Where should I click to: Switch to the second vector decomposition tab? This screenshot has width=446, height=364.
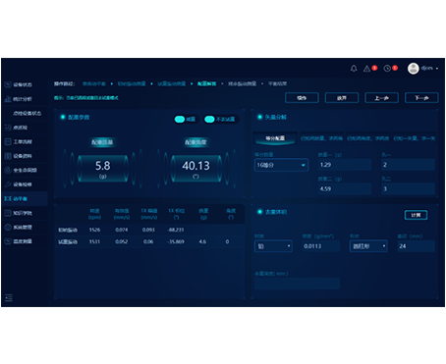(322, 138)
